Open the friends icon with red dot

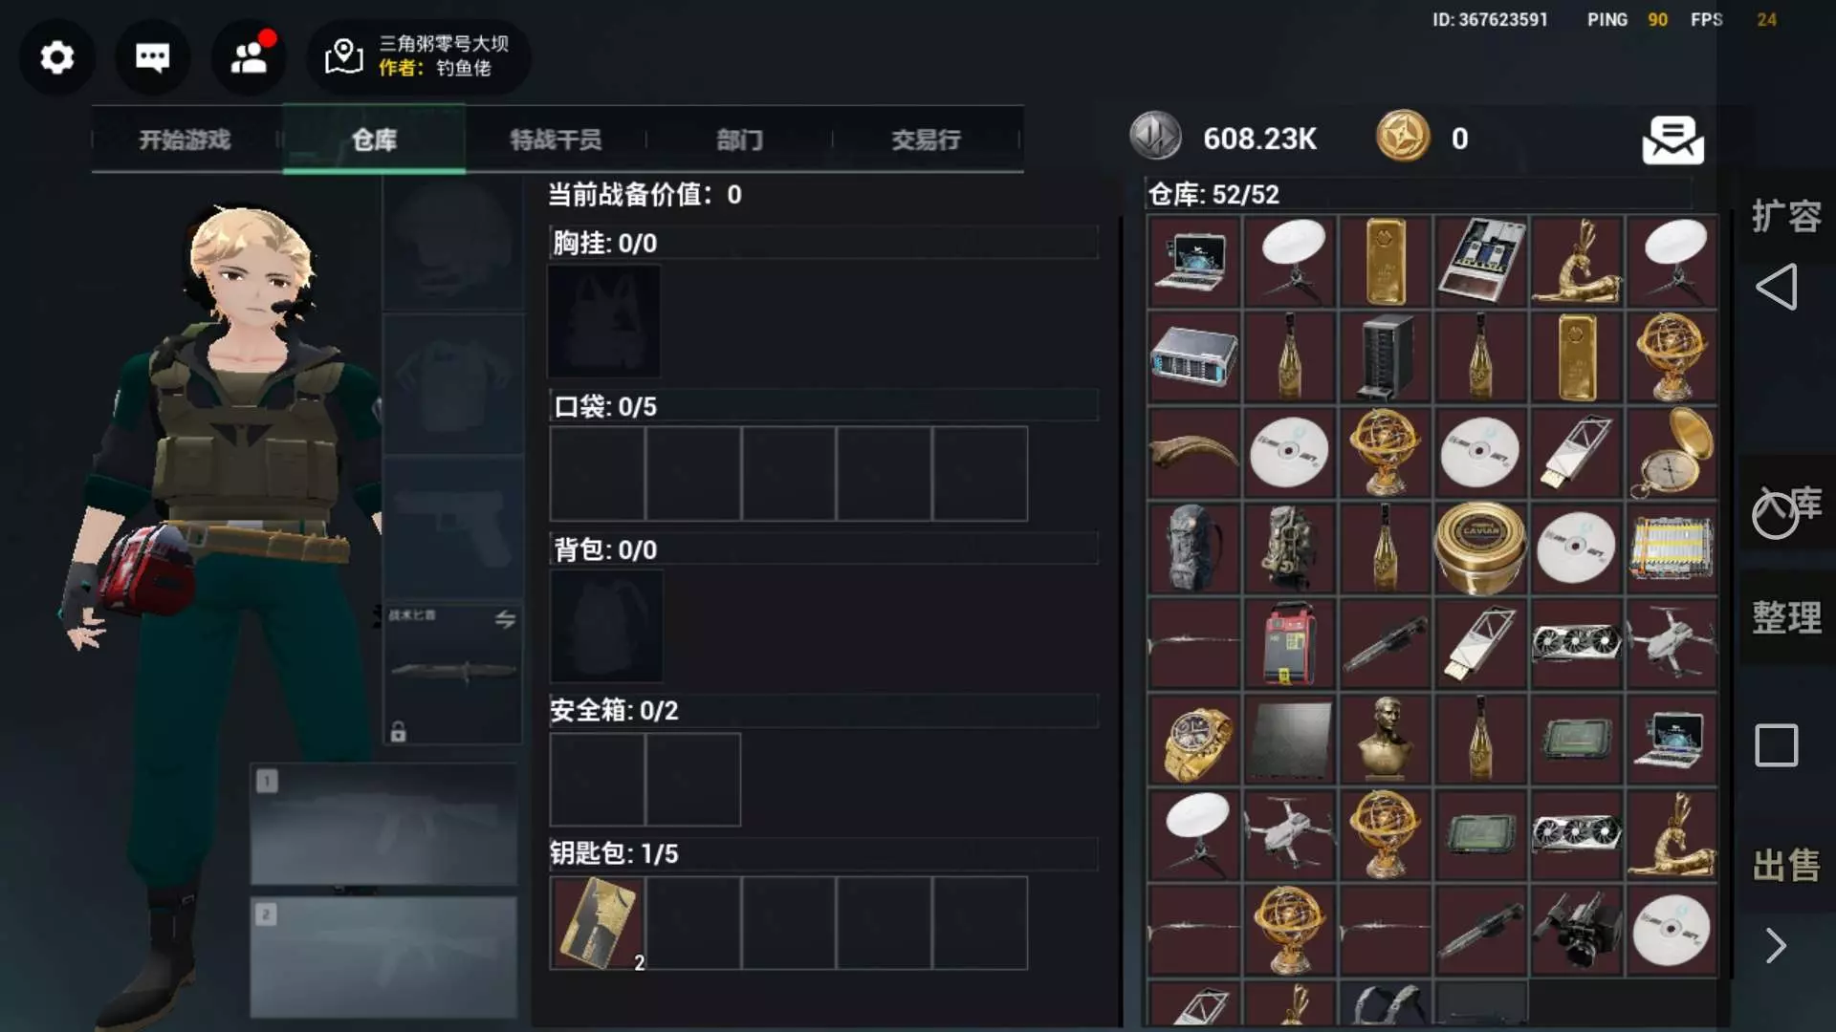coord(250,58)
